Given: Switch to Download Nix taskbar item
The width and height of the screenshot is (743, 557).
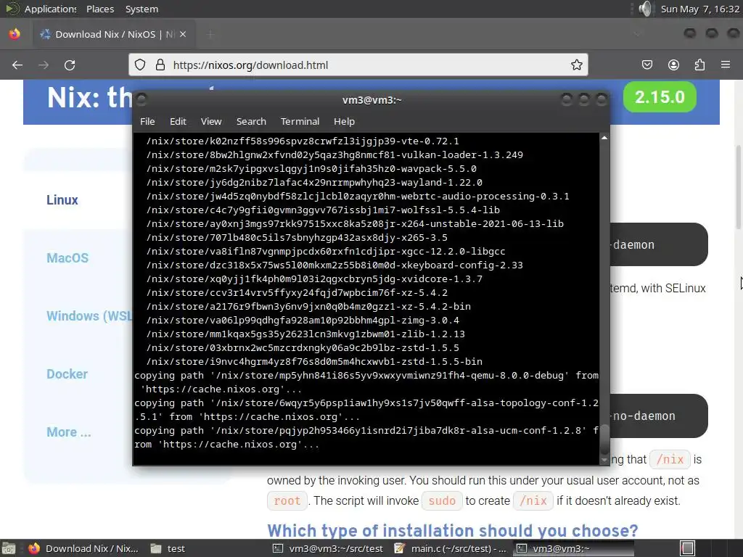Looking at the screenshot, I should point(83,548).
